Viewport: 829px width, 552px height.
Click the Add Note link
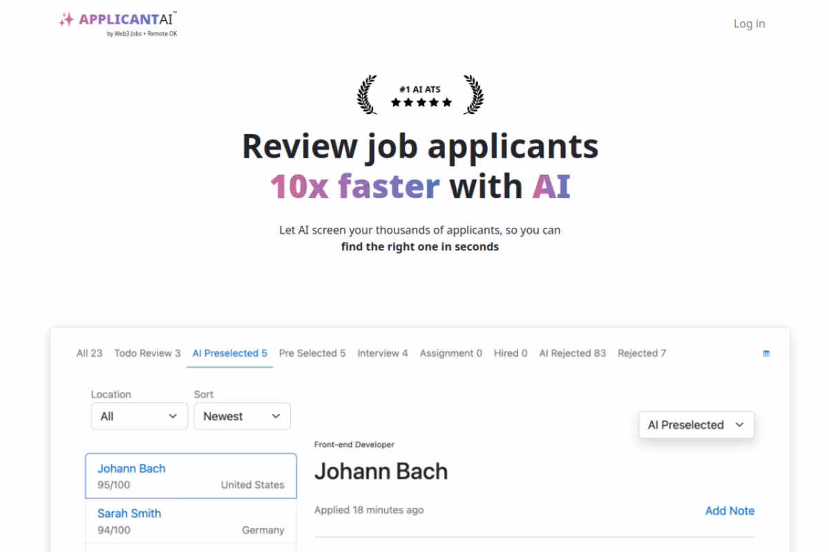(x=730, y=511)
